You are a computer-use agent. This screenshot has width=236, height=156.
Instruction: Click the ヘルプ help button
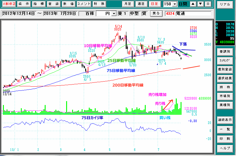tap(225, 148)
